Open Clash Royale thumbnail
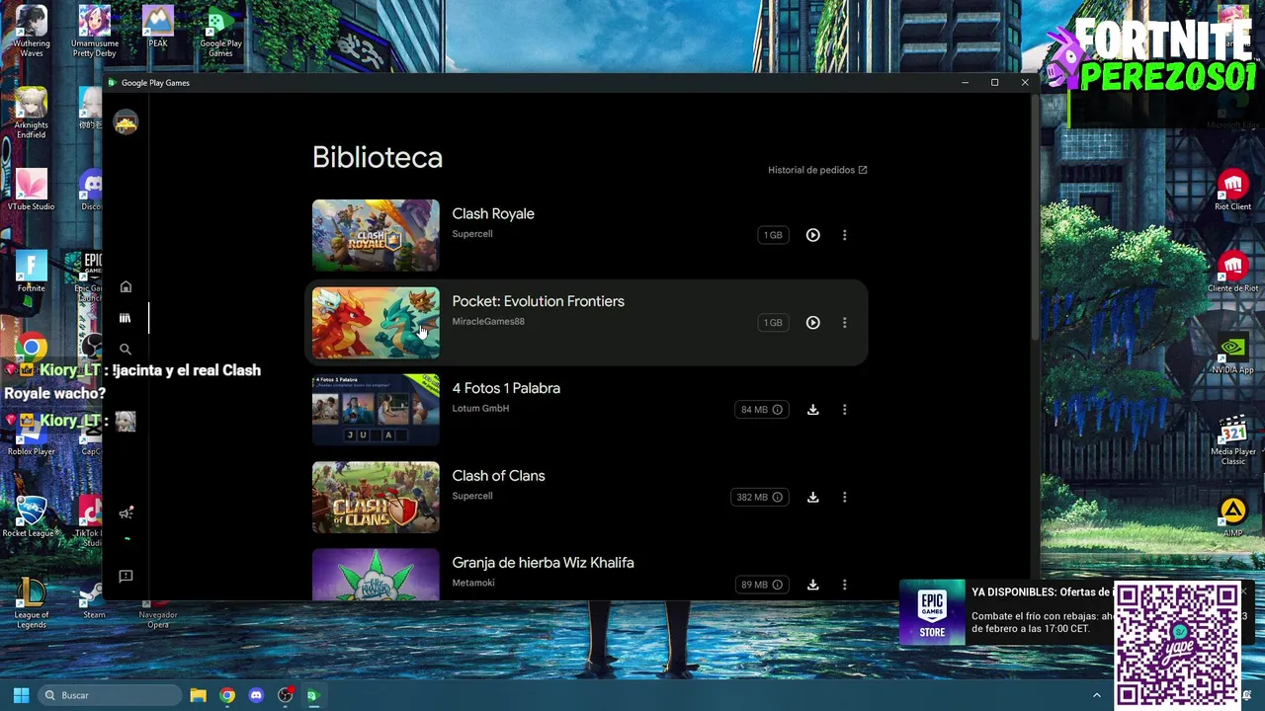1265x711 pixels. [376, 235]
